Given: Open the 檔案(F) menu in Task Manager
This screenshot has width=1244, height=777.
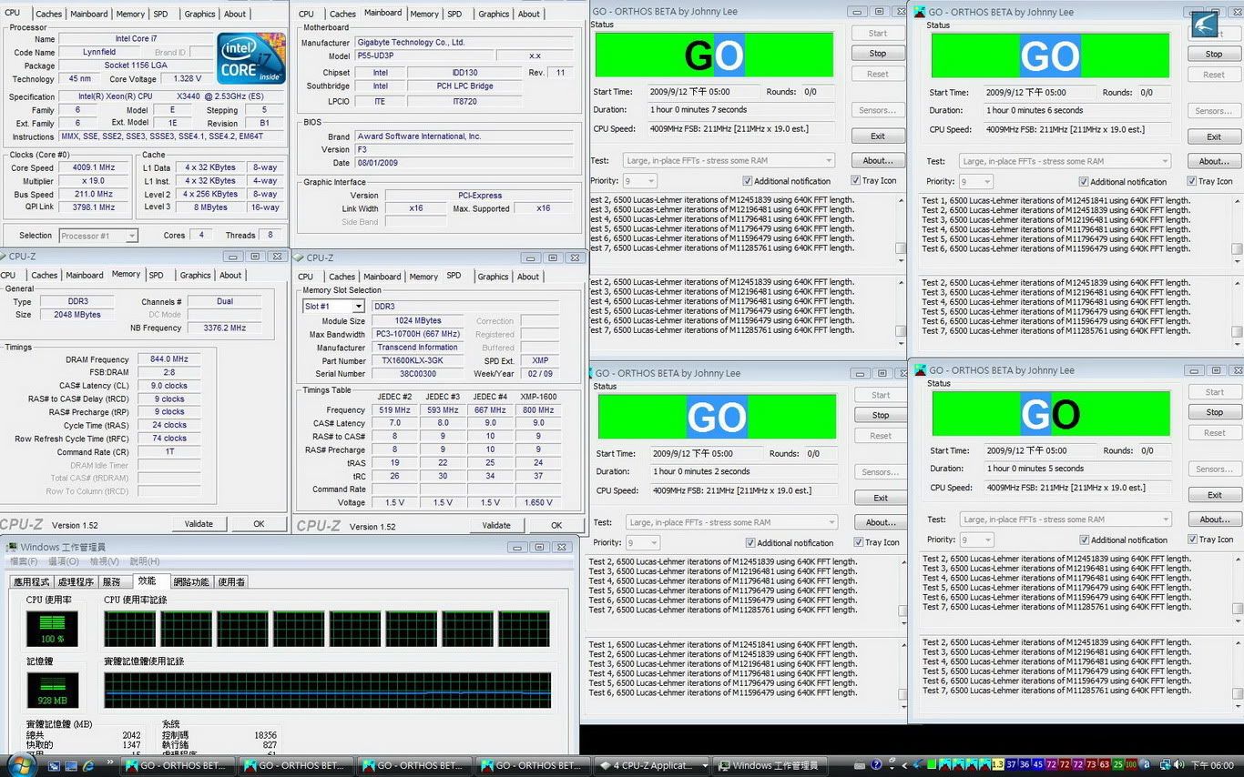Looking at the screenshot, I should pyautogui.click(x=24, y=561).
